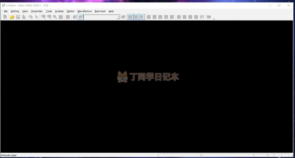Viewport: 295px width, 158px height.
Task: Open the layer selection combo box arrow
Action: [x=118, y=17]
